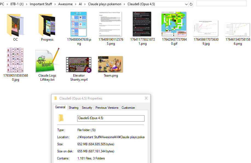251x163 pixels.
Task: Select the 1764091901125765.png file
Action: [x=110, y=24]
